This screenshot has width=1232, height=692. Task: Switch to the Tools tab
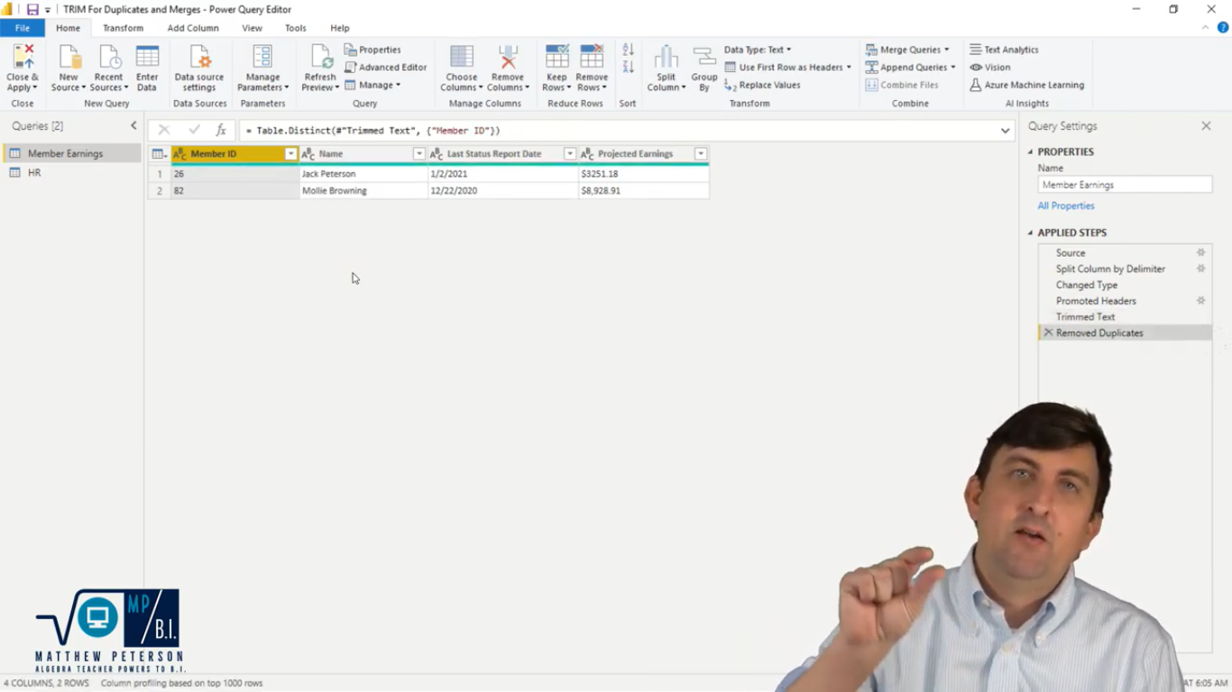[296, 28]
